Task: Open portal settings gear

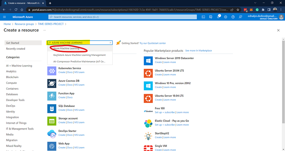Action: tap(226, 17)
